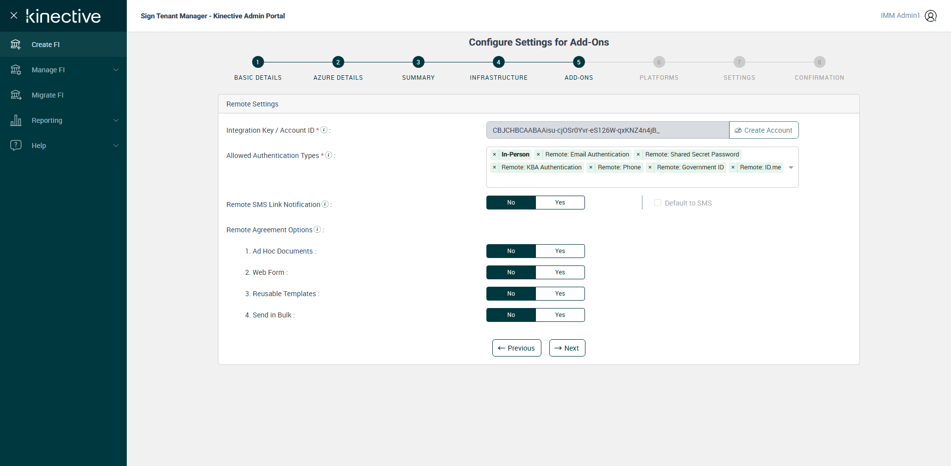Click the Platforms step label
This screenshot has height=466, width=951.
coord(659,78)
